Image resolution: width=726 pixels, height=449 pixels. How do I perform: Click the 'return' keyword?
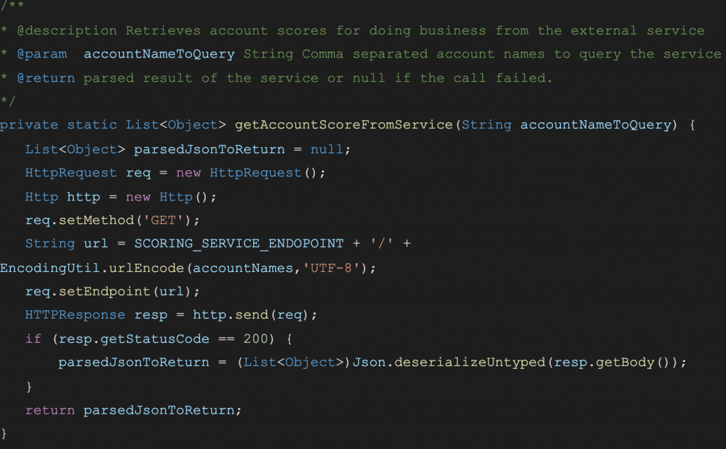(50, 410)
